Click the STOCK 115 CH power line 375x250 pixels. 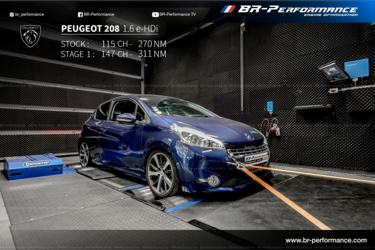tap(113, 44)
